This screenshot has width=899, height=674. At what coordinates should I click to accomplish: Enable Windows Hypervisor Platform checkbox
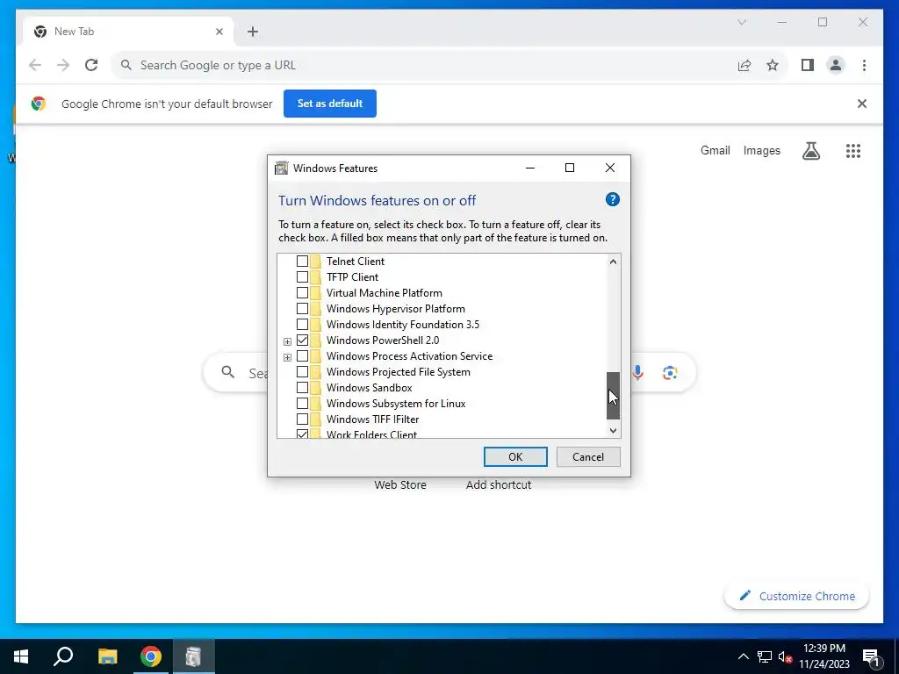(x=302, y=308)
